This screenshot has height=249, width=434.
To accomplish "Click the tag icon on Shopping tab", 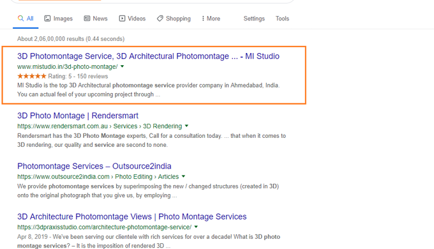I will click(160, 19).
